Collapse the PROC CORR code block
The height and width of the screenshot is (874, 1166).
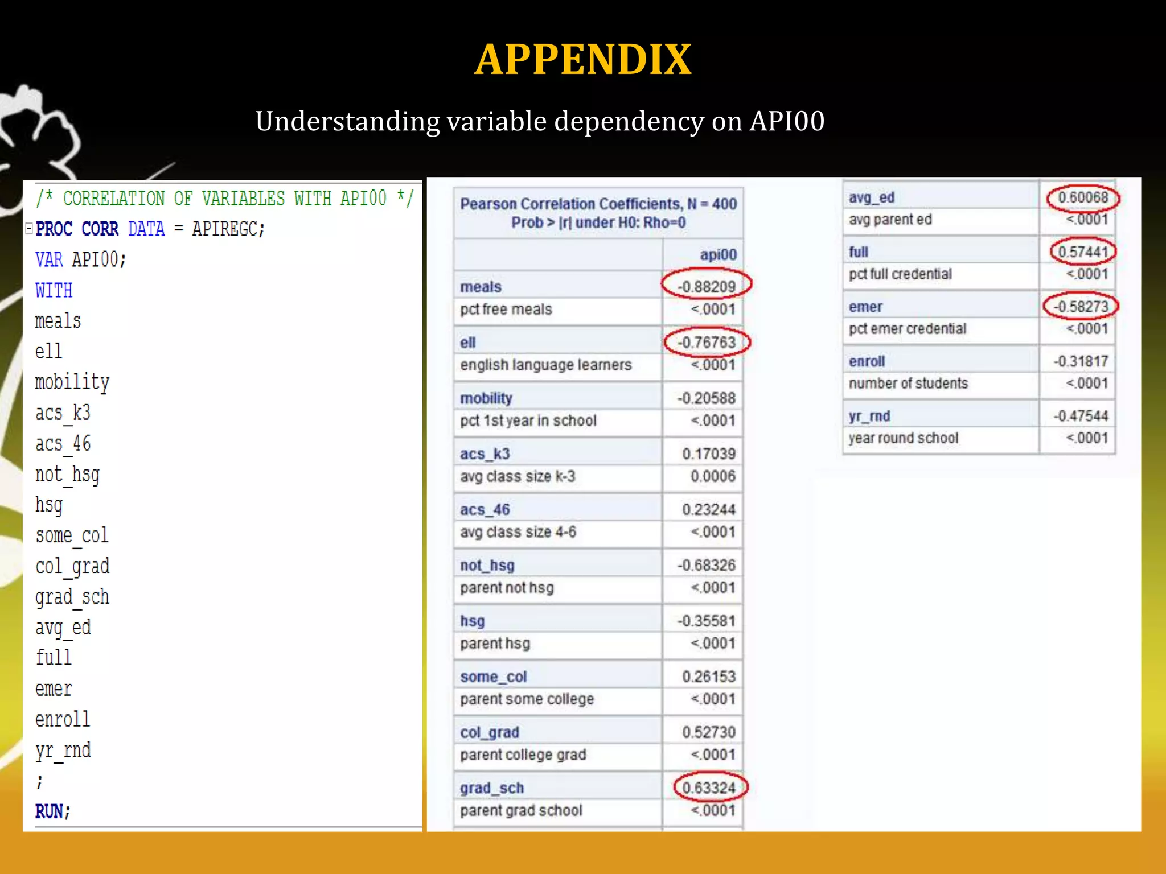(x=28, y=229)
